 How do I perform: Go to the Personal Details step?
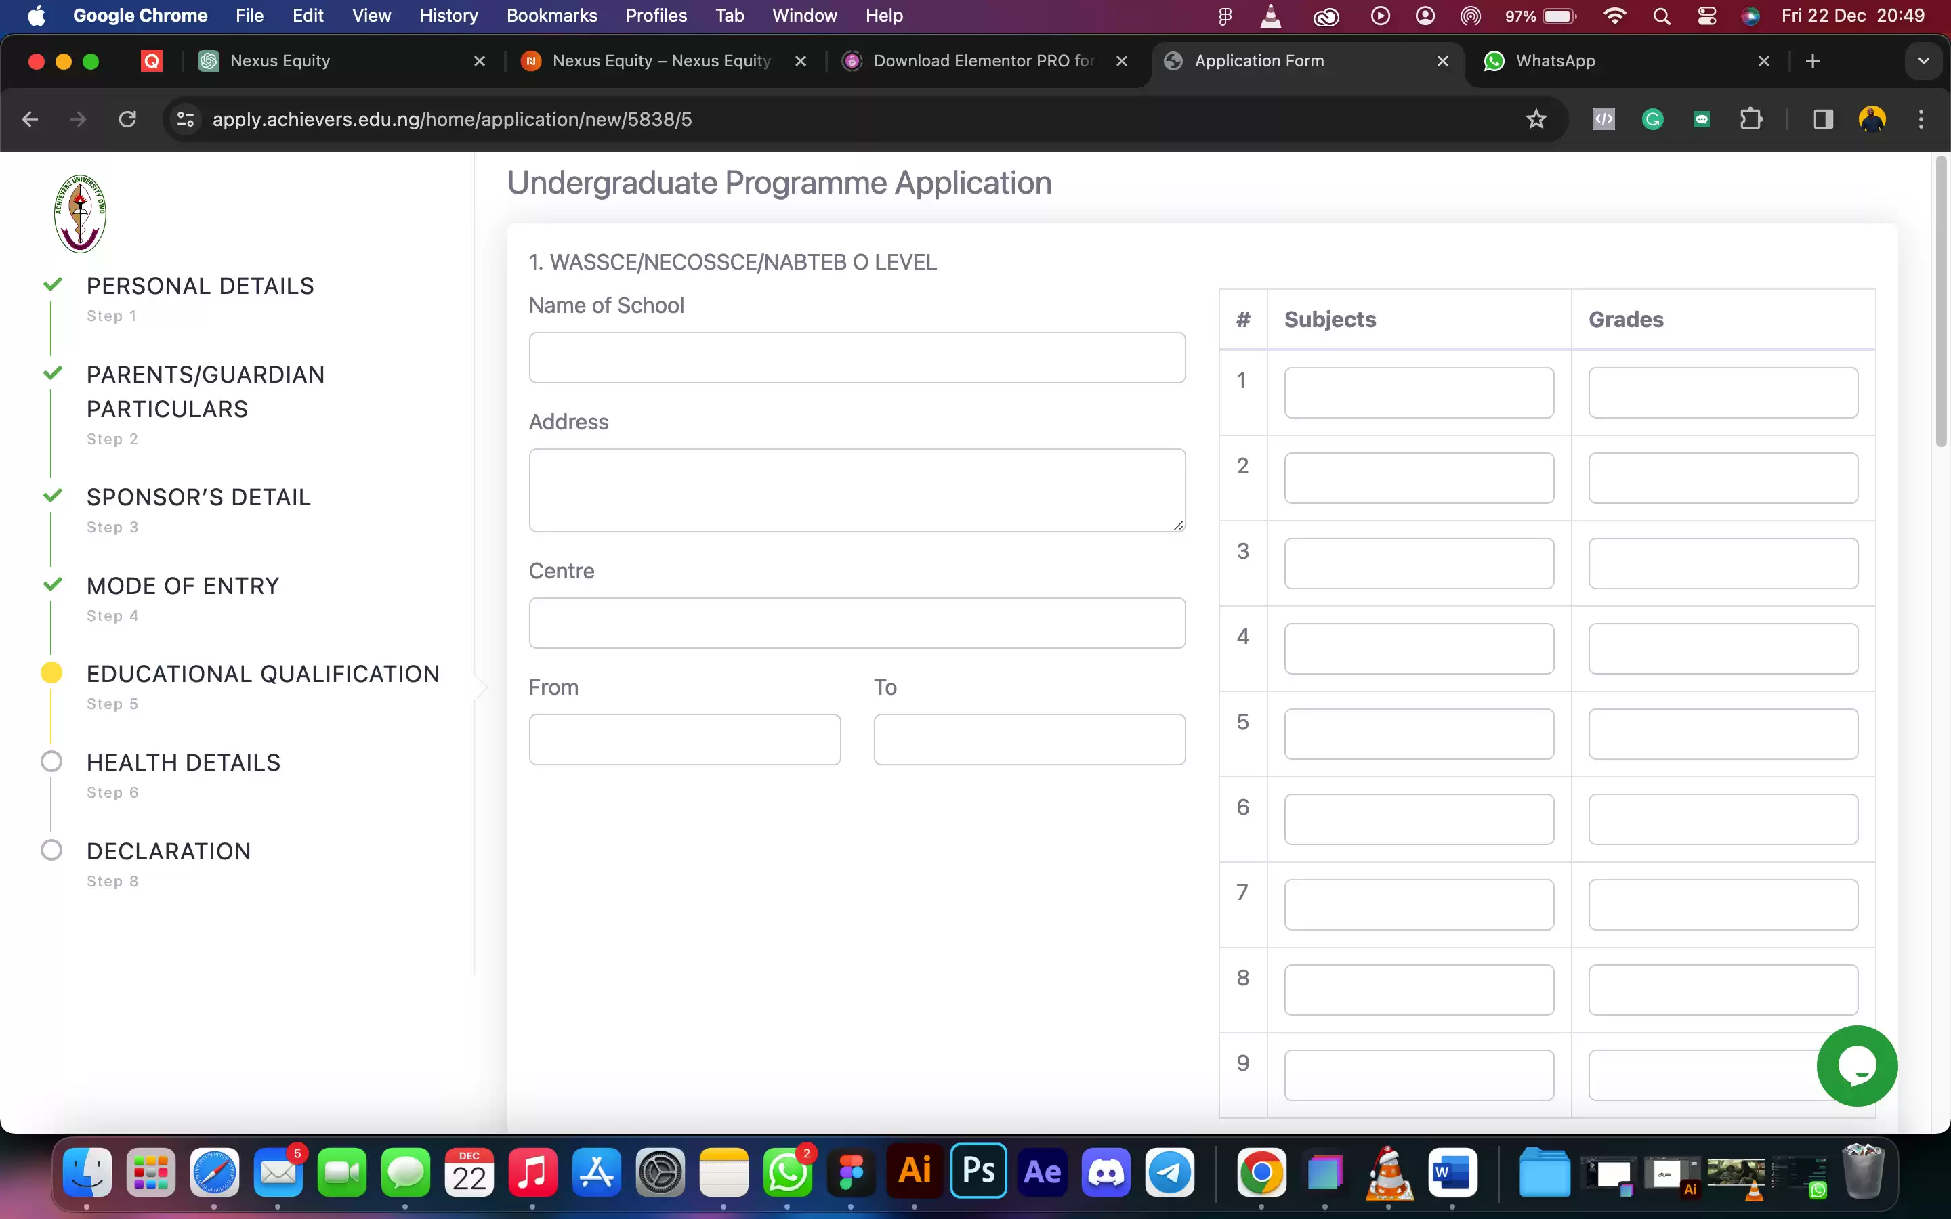click(200, 286)
